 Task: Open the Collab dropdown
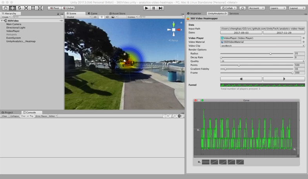pos(229,8)
